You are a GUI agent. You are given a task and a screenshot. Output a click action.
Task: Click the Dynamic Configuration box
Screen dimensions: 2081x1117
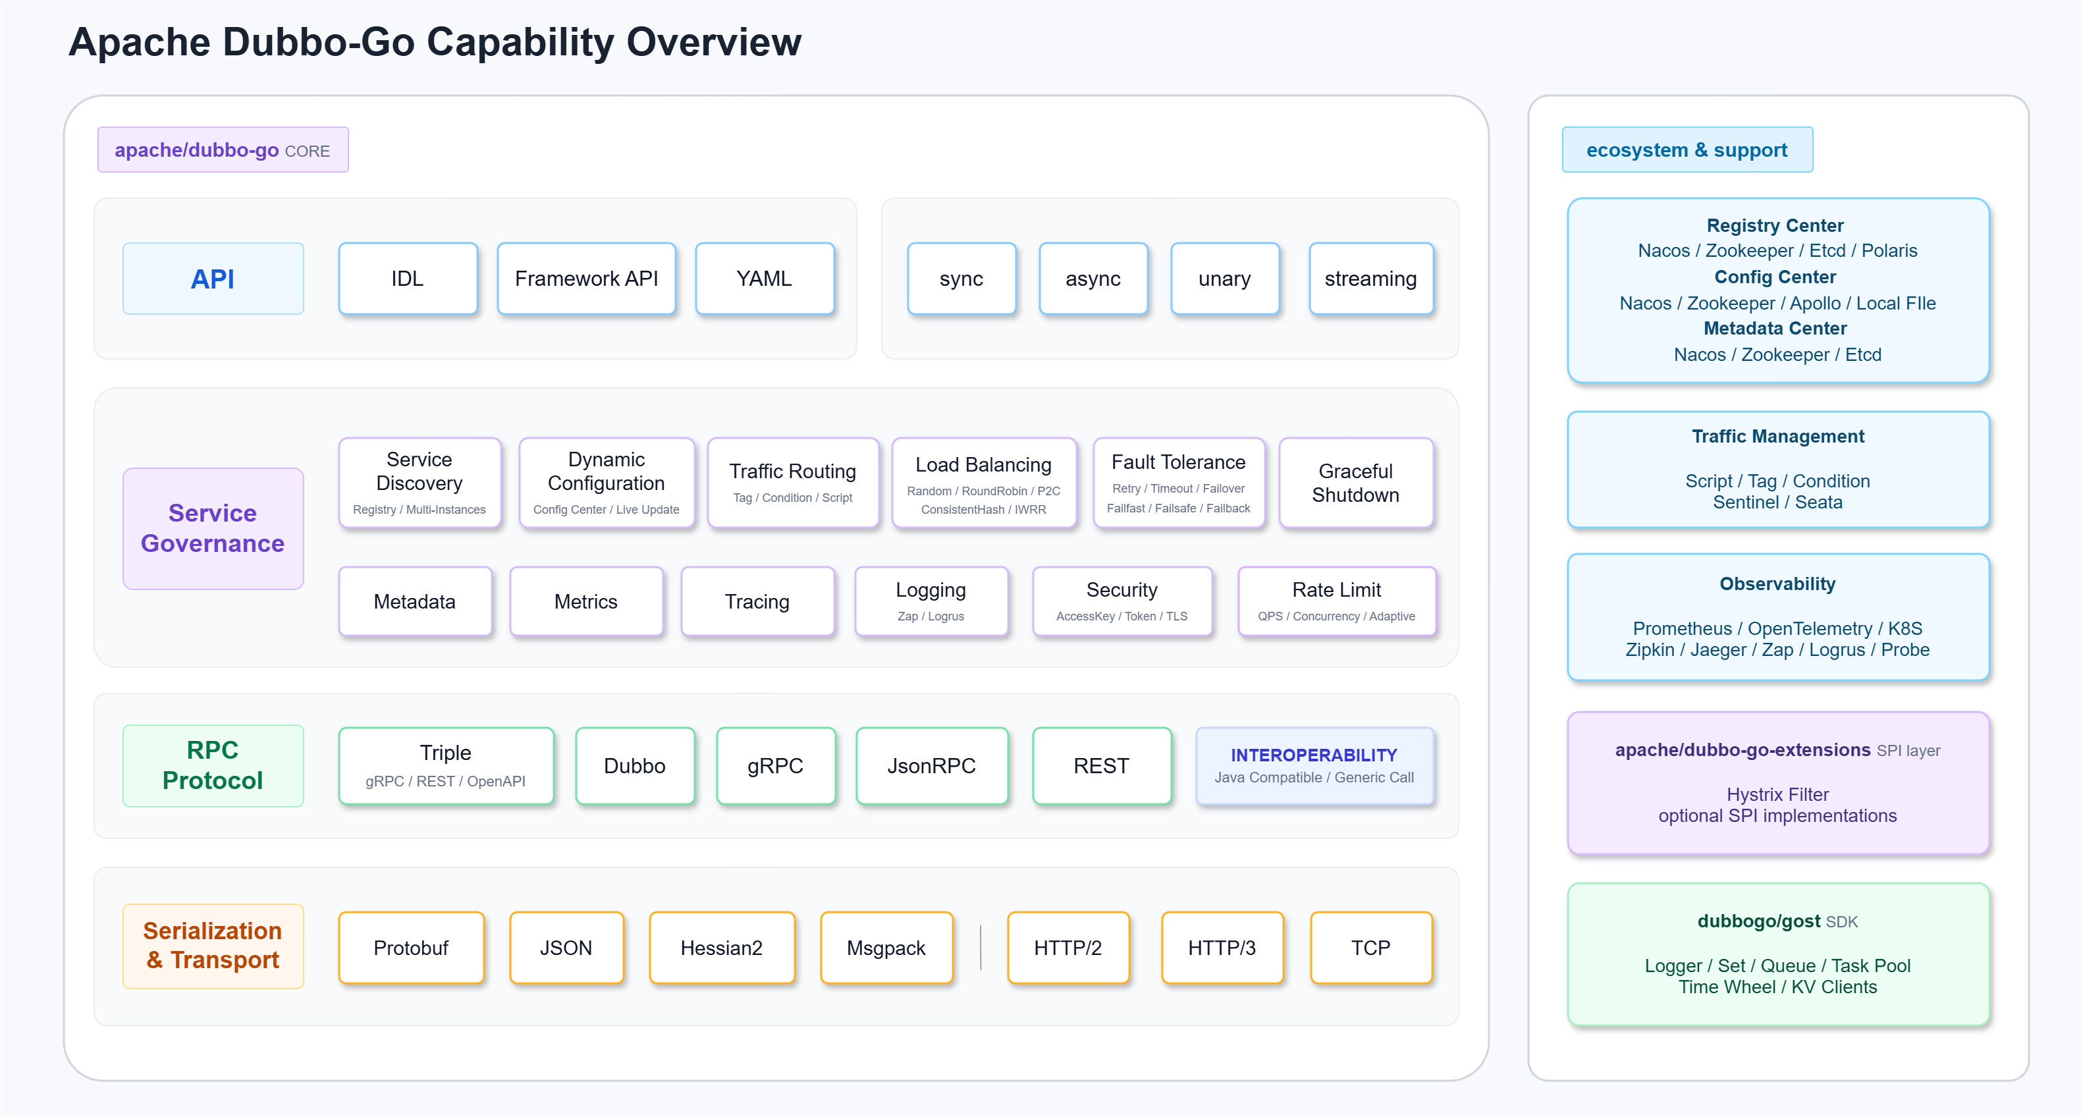(607, 483)
